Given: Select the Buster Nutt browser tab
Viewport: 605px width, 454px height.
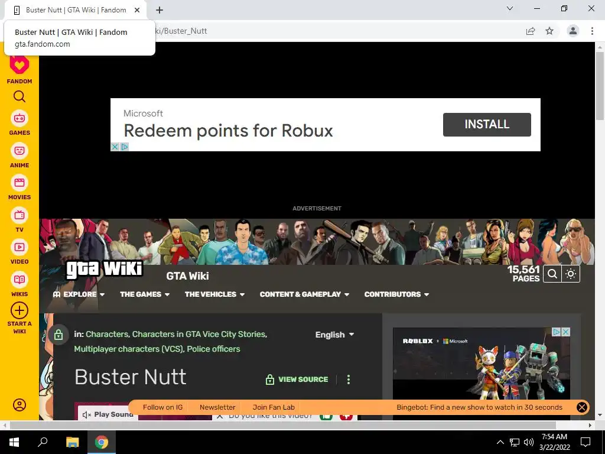Looking at the screenshot, I should pyautogui.click(x=76, y=10).
